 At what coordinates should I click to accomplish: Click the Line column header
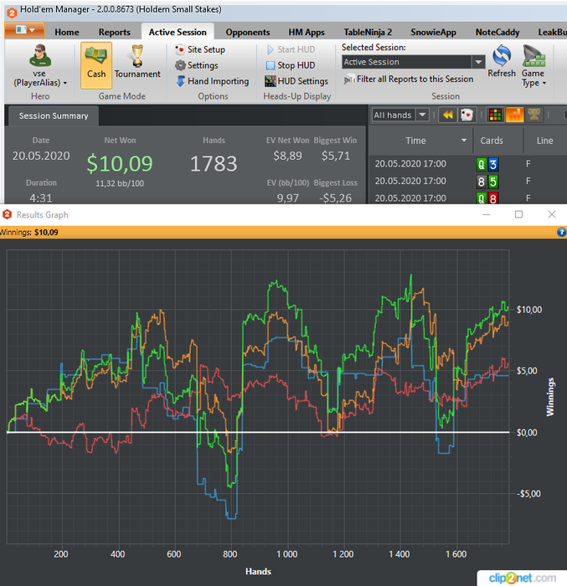pyautogui.click(x=544, y=141)
